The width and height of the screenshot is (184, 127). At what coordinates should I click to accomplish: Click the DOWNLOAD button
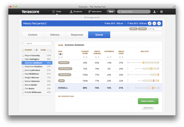(x=148, y=108)
